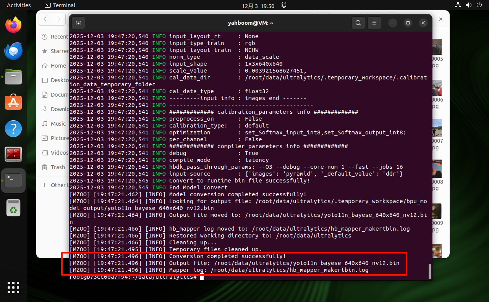
Task: Open the red Terminator icon in dock
Action: point(13,155)
